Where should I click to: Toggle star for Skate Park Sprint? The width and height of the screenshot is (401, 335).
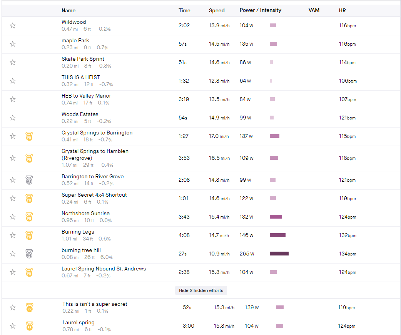point(13,62)
